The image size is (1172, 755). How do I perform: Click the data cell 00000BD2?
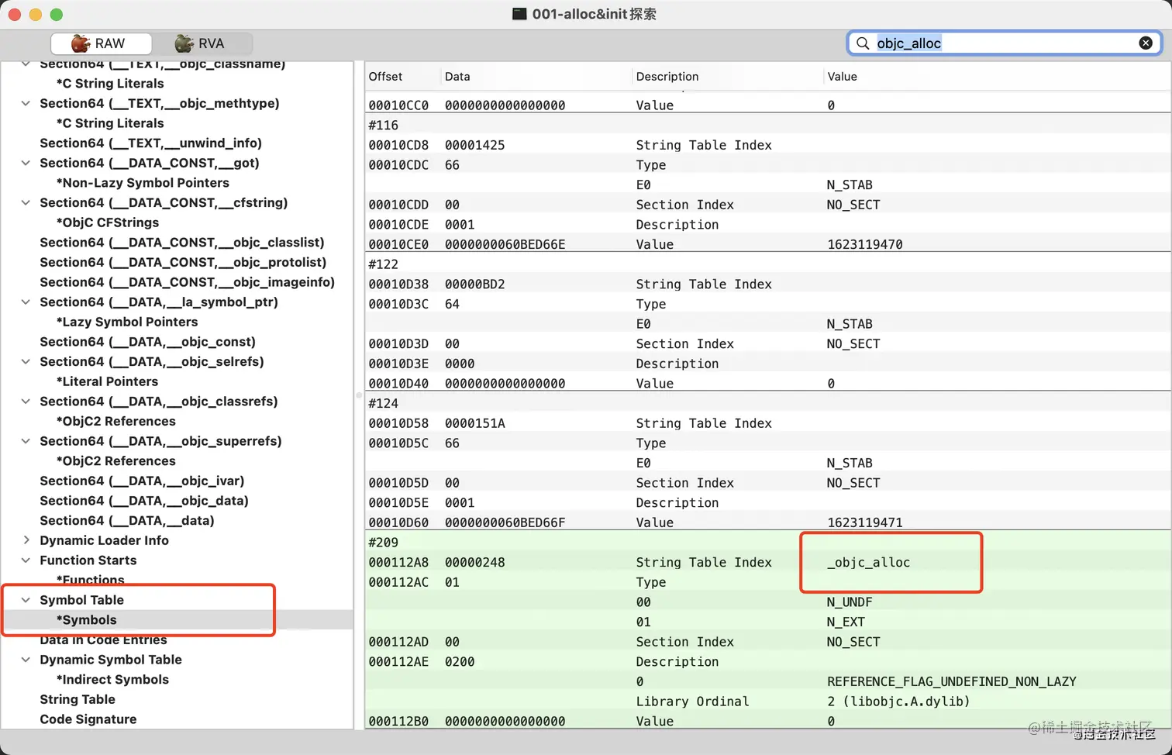coord(474,284)
